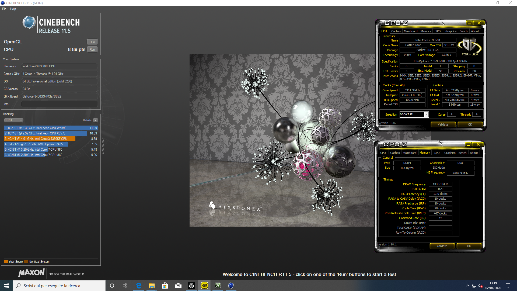Expand the Socket #1 selection dropdown

click(426, 115)
